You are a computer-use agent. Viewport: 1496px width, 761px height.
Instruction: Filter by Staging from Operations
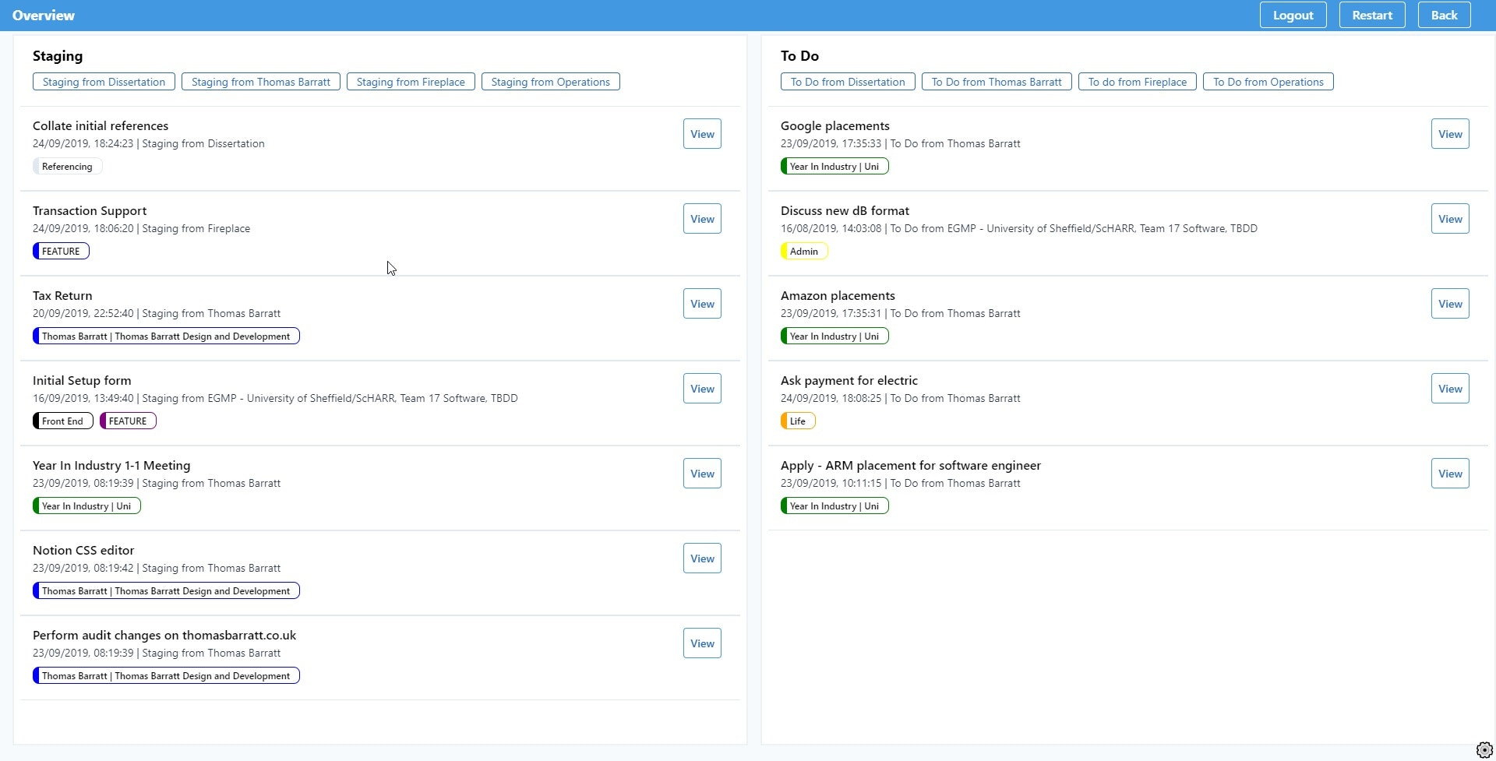point(551,82)
